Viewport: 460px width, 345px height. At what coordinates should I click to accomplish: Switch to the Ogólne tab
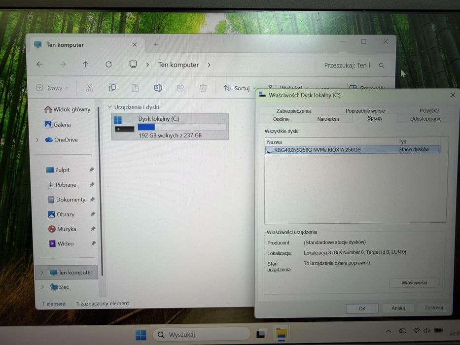click(x=281, y=119)
